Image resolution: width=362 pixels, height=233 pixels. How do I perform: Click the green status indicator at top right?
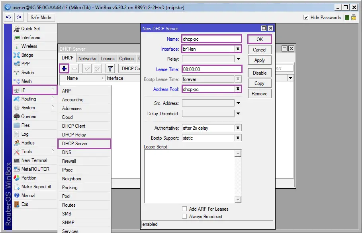tap(347, 18)
